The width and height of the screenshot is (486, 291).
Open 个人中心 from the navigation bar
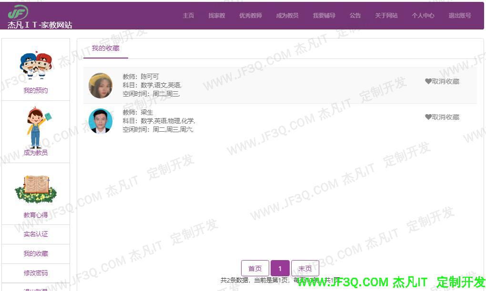point(423,16)
